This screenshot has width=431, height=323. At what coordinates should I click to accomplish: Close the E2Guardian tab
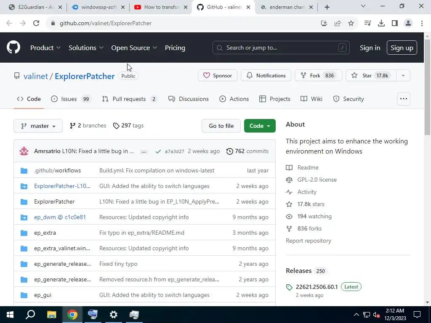pos(60,8)
